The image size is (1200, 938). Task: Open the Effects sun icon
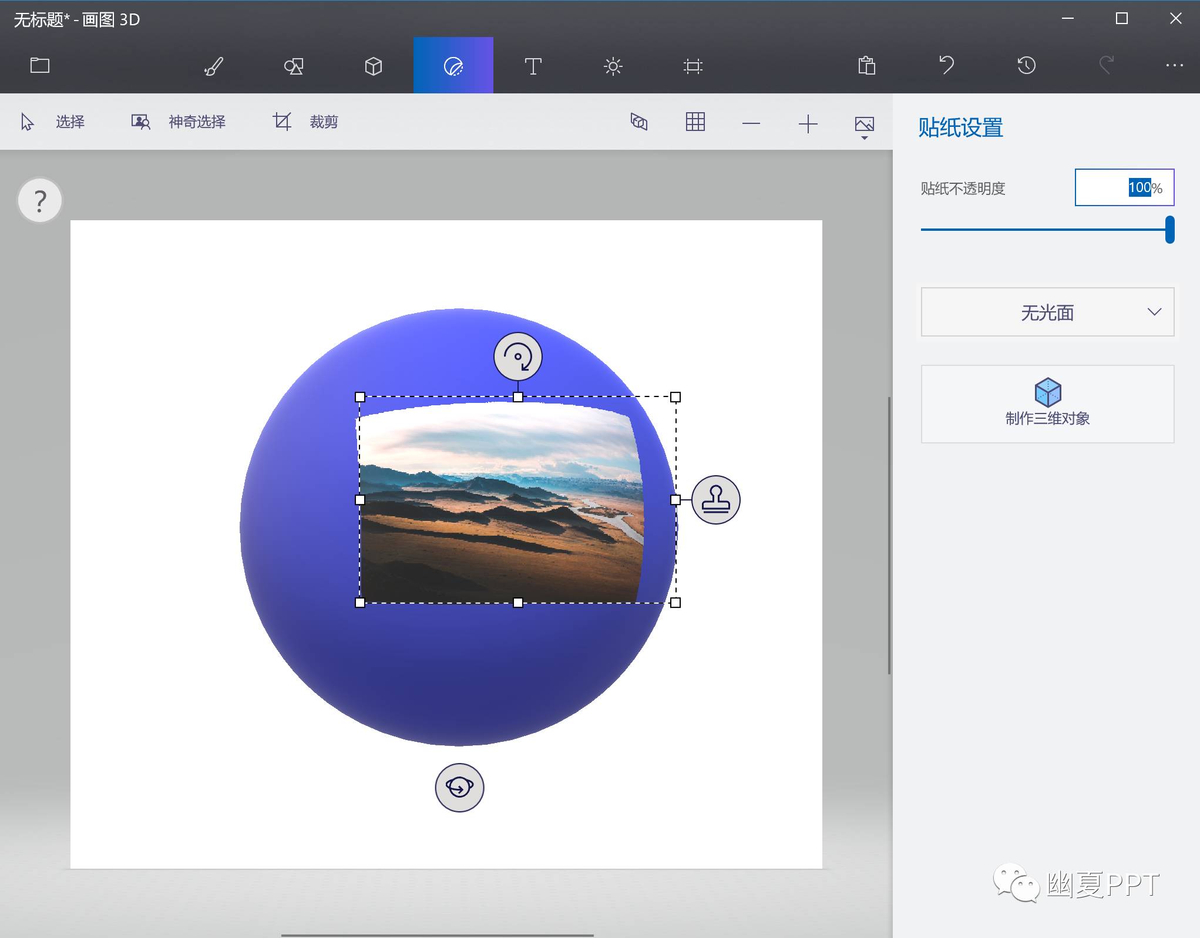pos(613,66)
